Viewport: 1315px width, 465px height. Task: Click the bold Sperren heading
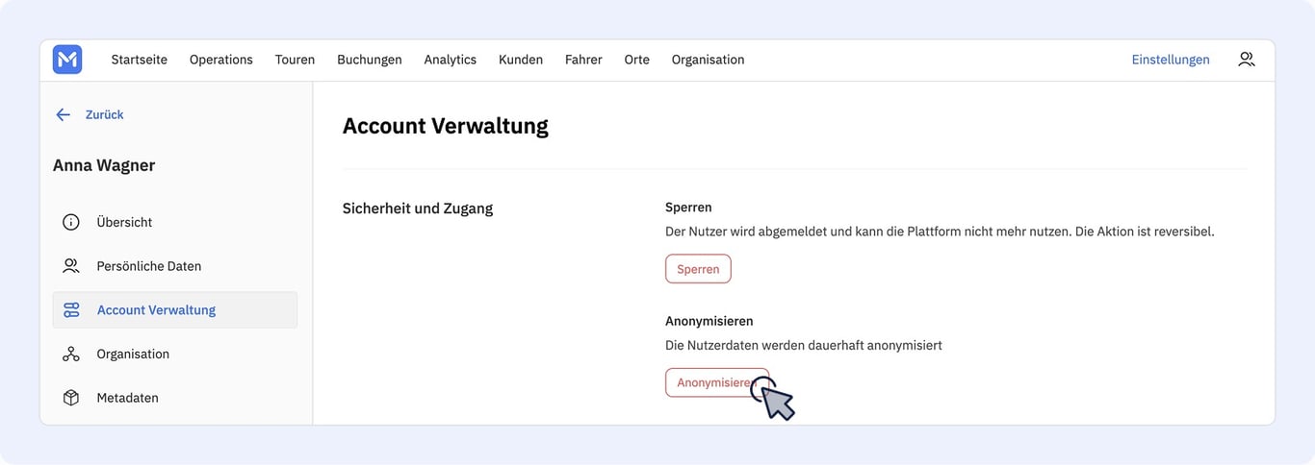(688, 208)
